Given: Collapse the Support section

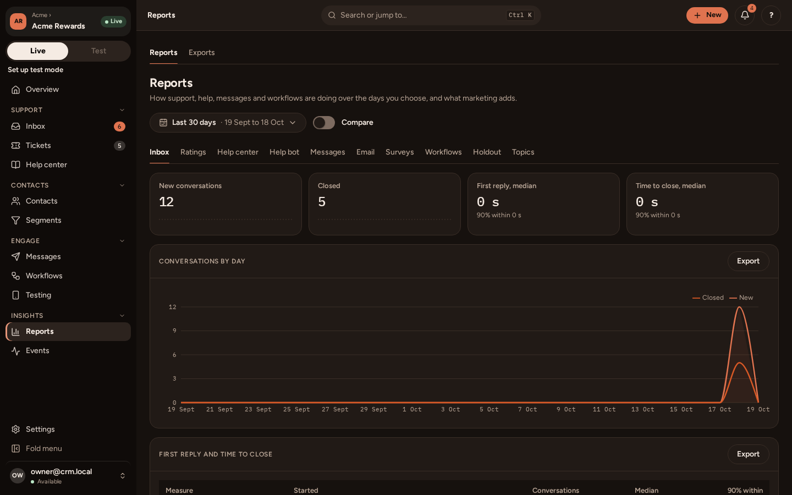Looking at the screenshot, I should (122, 110).
